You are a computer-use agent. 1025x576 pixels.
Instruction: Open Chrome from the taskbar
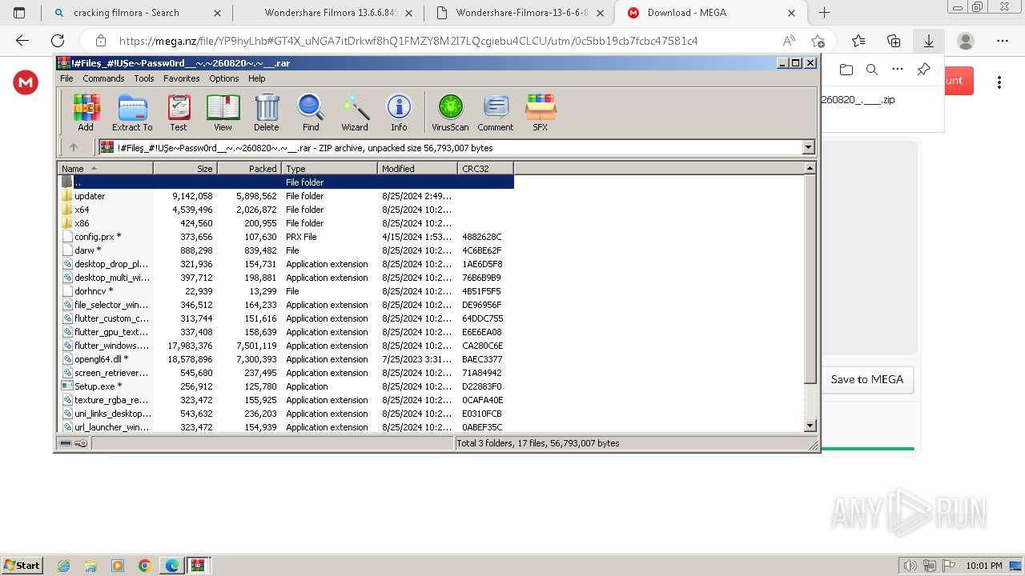tap(144, 566)
